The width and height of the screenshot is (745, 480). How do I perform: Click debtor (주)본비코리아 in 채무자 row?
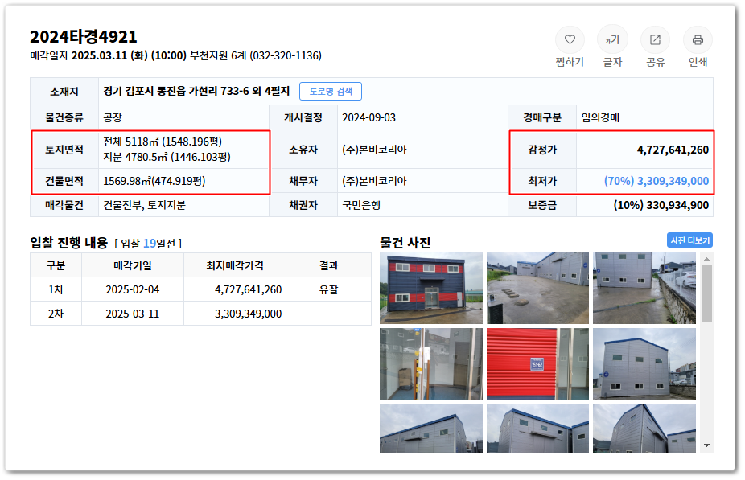(x=374, y=181)
